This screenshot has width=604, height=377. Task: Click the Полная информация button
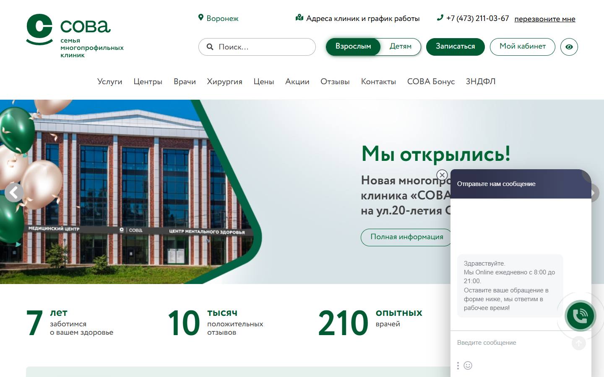[x=406, y=237]
